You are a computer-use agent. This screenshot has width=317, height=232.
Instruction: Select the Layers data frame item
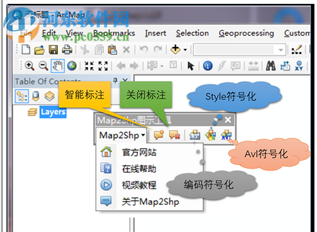53,112
